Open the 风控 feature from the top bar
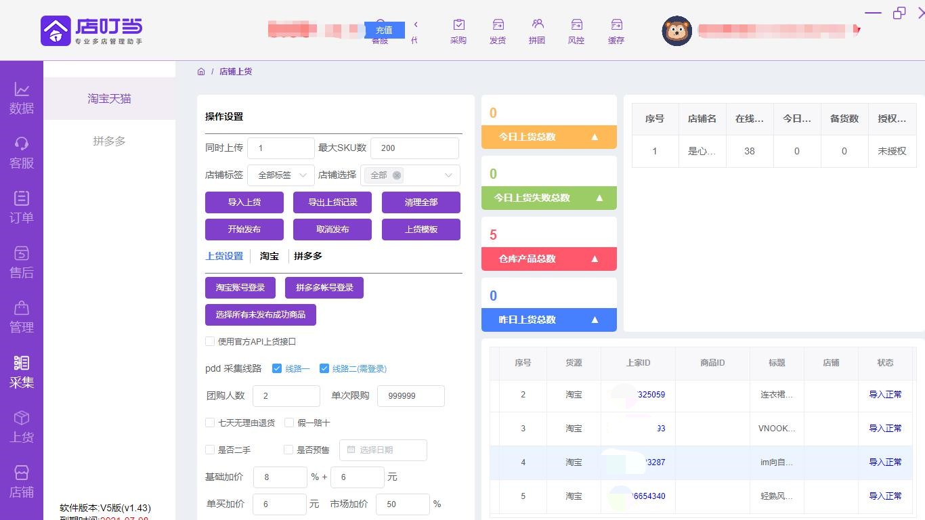Image resolution: width=925 pixels, height=520 pixels. pos(576,30)
